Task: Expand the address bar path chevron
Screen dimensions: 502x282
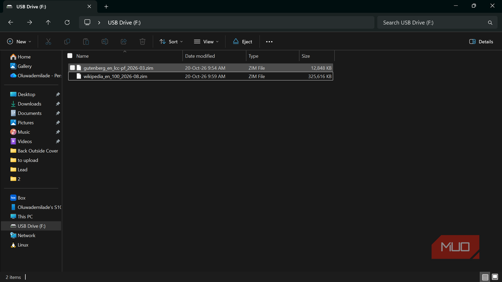Action: point(99,22)
